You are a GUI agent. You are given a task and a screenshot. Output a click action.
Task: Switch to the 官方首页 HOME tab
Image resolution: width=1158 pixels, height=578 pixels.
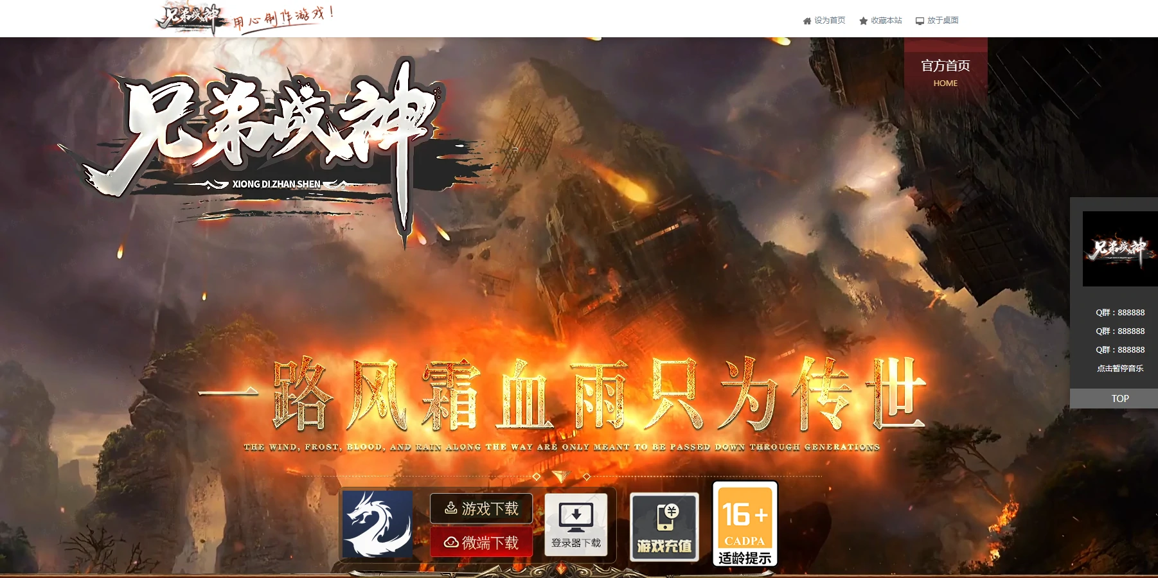point(945,72)
